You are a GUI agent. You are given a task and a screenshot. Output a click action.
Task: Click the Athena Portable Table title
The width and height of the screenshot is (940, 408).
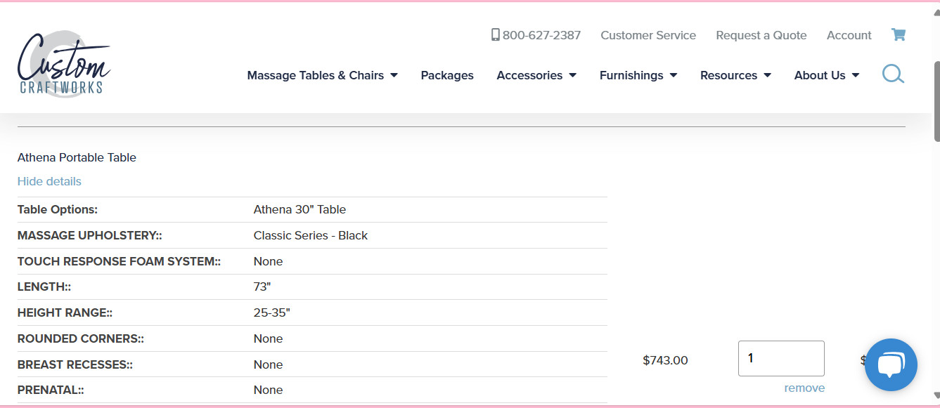pyautogui.click(x=77, y=157)
